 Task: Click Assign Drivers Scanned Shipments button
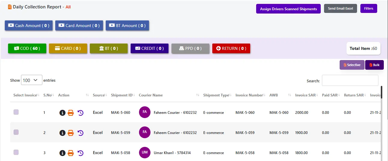pos(288,9)
